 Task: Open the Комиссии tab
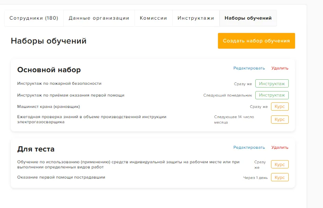click(153, 18)
